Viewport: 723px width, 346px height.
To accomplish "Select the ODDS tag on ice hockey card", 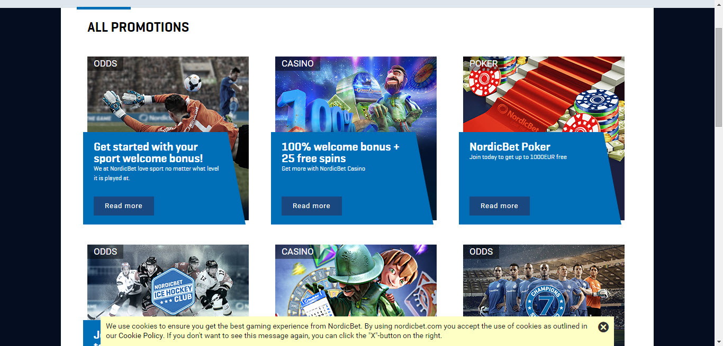I will [105, 251].
